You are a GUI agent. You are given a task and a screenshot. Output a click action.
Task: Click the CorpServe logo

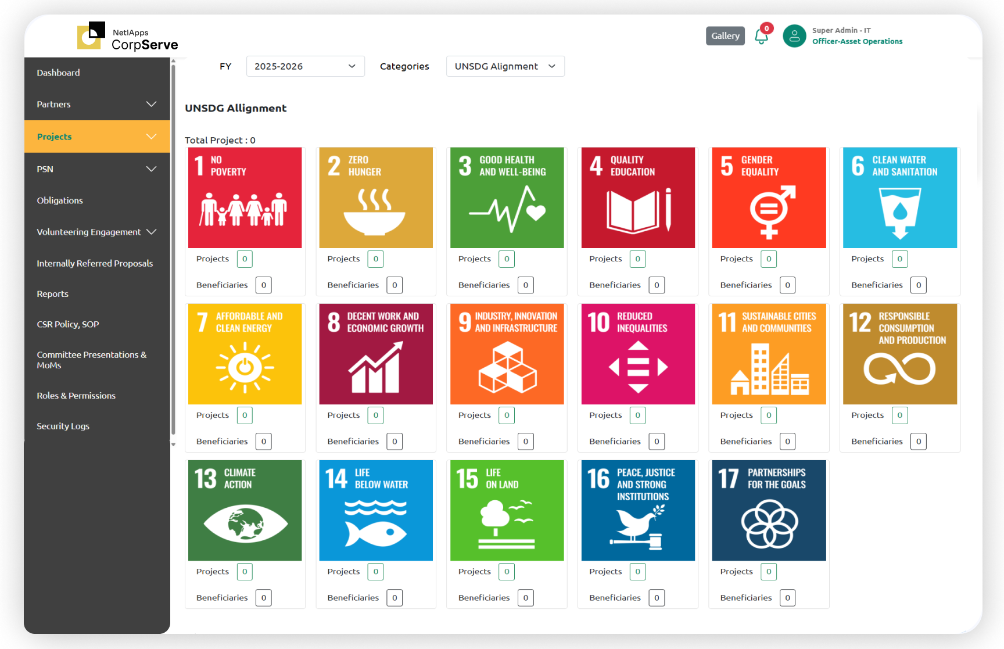click(x=128, y=37)
